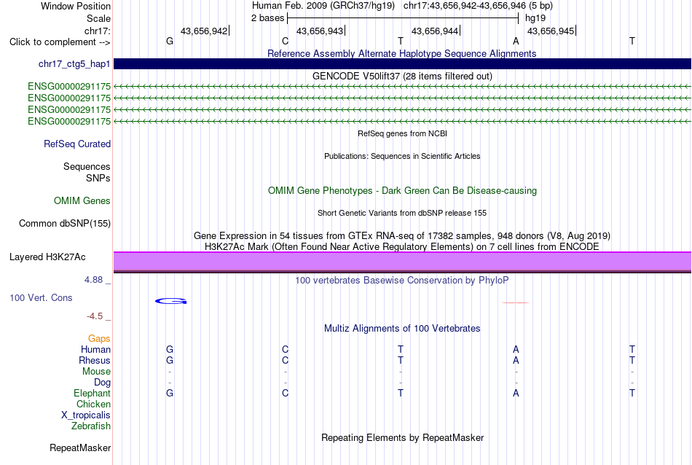Open 100 vertebrates Basewise Conservation by PhyloP title
692x465 pixels.
coord(402,281)
